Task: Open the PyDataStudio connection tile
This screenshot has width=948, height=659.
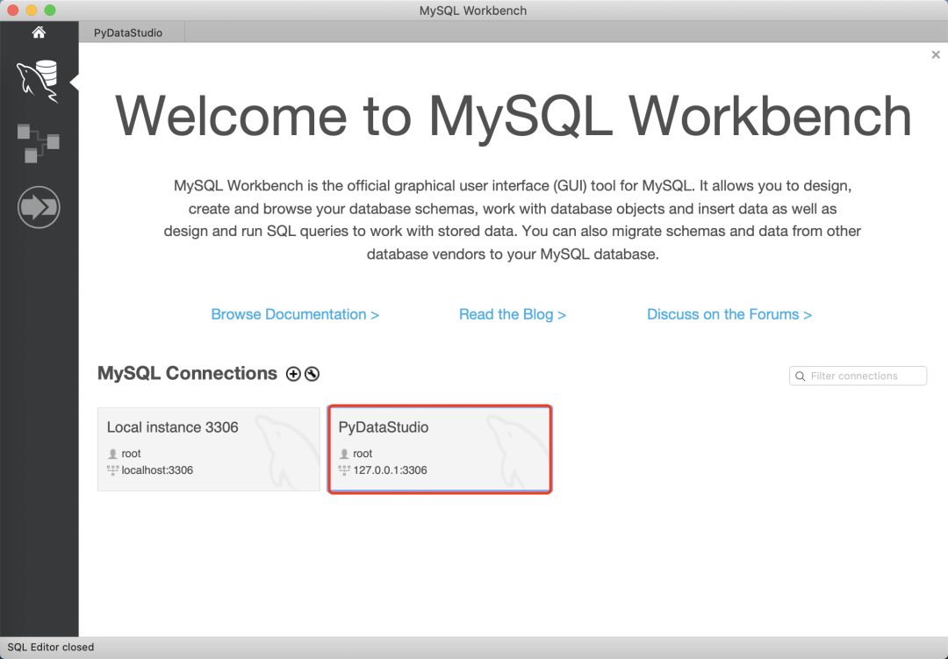Action: [440, 448]
